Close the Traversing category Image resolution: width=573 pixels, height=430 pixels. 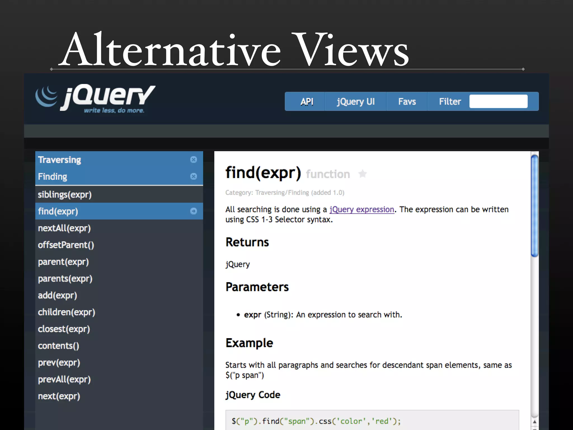[x=194, y=160]
